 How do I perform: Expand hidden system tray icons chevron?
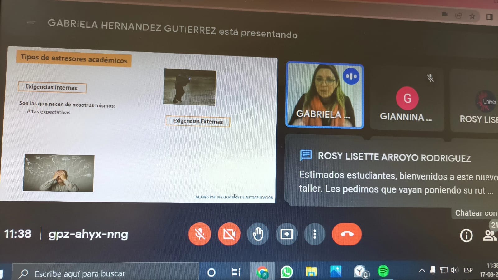coord(422,270)
